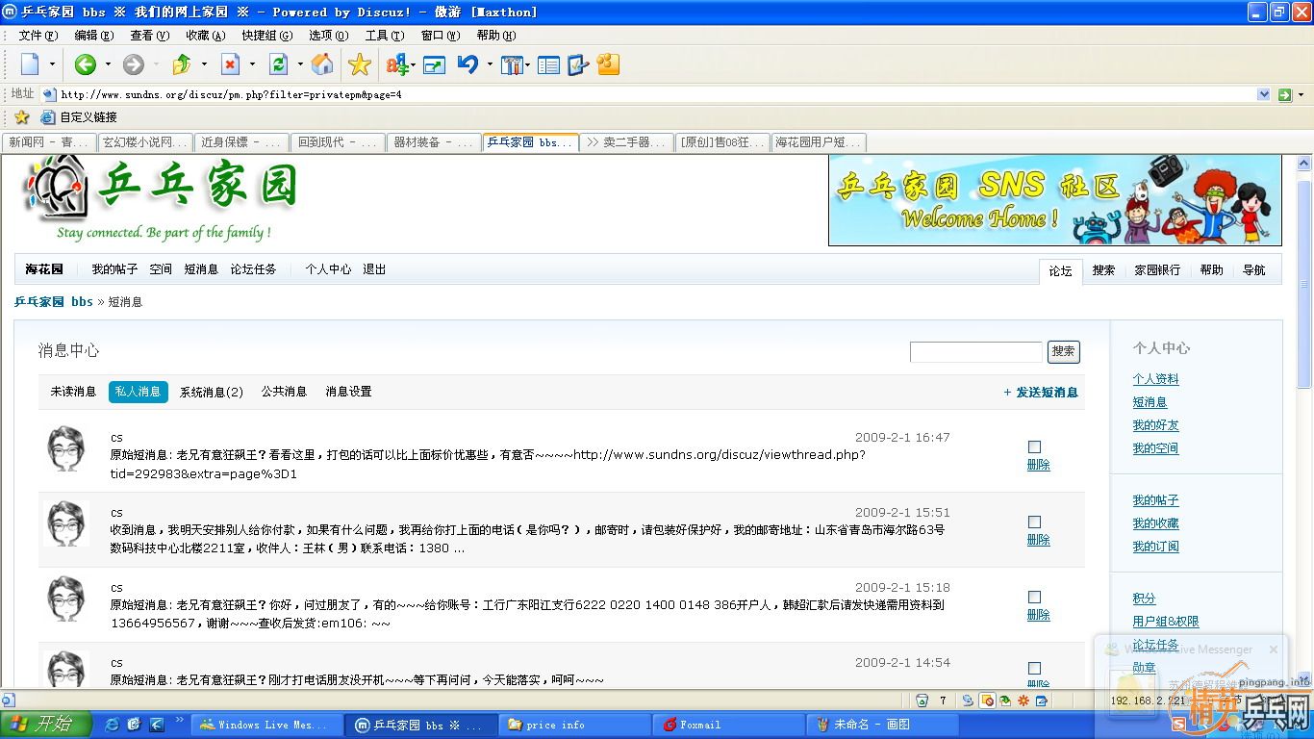Click the 发送短消息 link
1314x739 pixels.
point(1041,393)
